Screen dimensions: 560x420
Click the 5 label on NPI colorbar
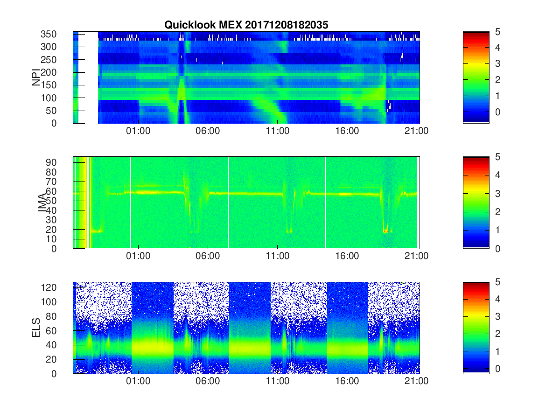click(497, 32)
